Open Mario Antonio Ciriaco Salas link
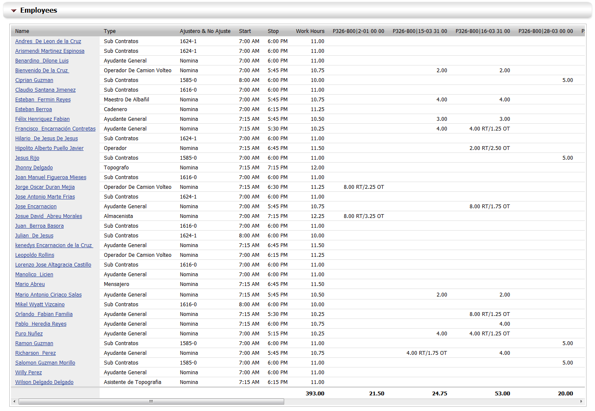 [49, 295]
